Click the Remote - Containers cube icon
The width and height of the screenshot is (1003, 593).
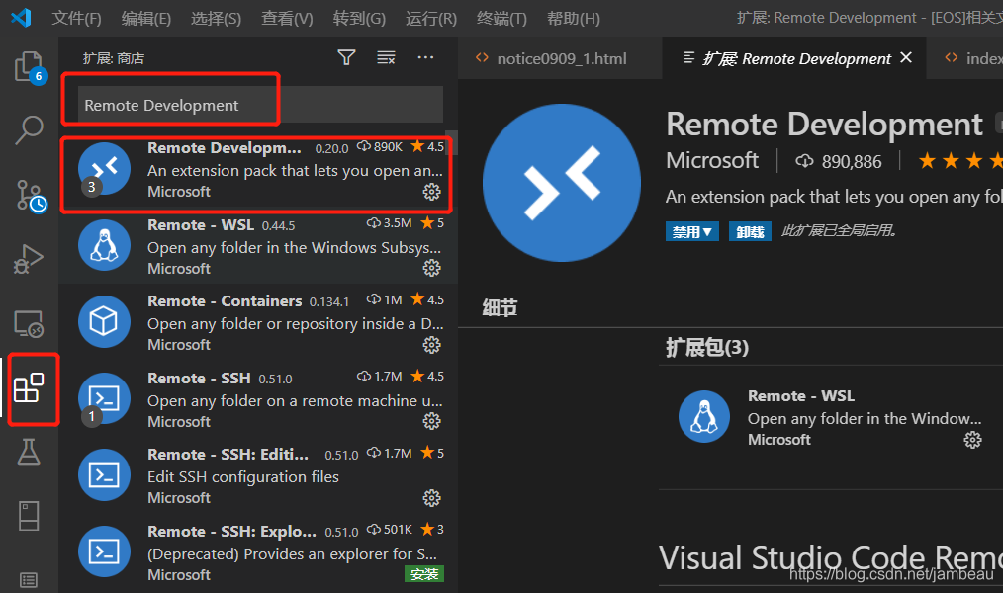104,321
